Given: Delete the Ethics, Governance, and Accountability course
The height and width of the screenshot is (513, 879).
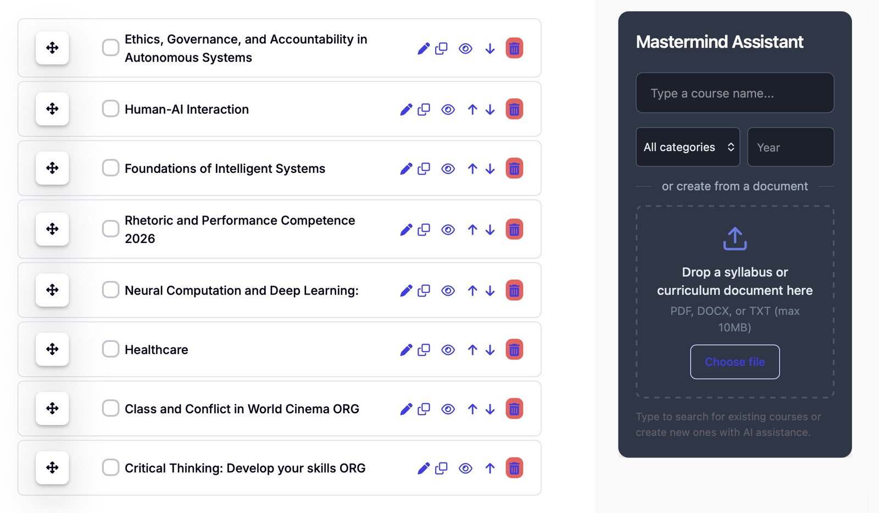Looking at the screenshot, I should [x=514, y=48].
